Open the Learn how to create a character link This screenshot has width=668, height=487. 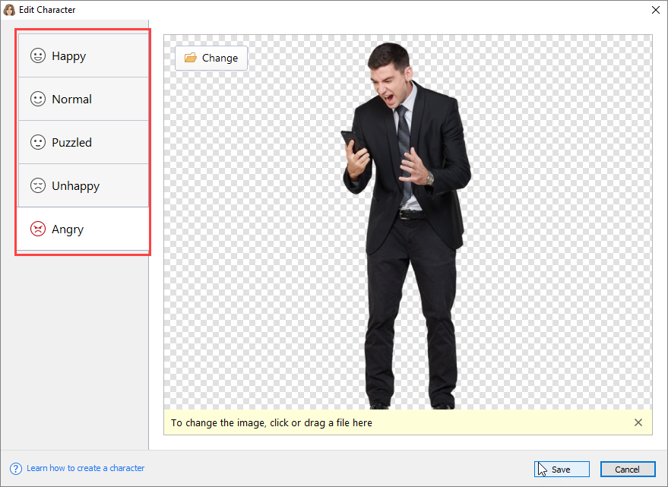85,468
